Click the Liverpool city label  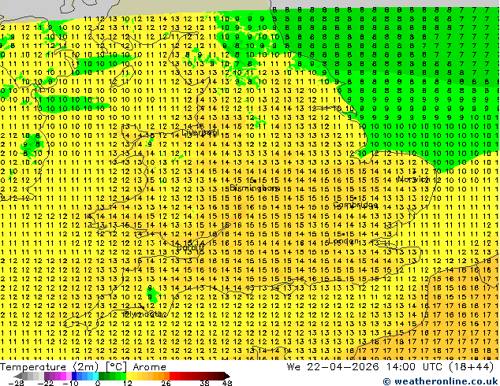(x=200, y=132)
